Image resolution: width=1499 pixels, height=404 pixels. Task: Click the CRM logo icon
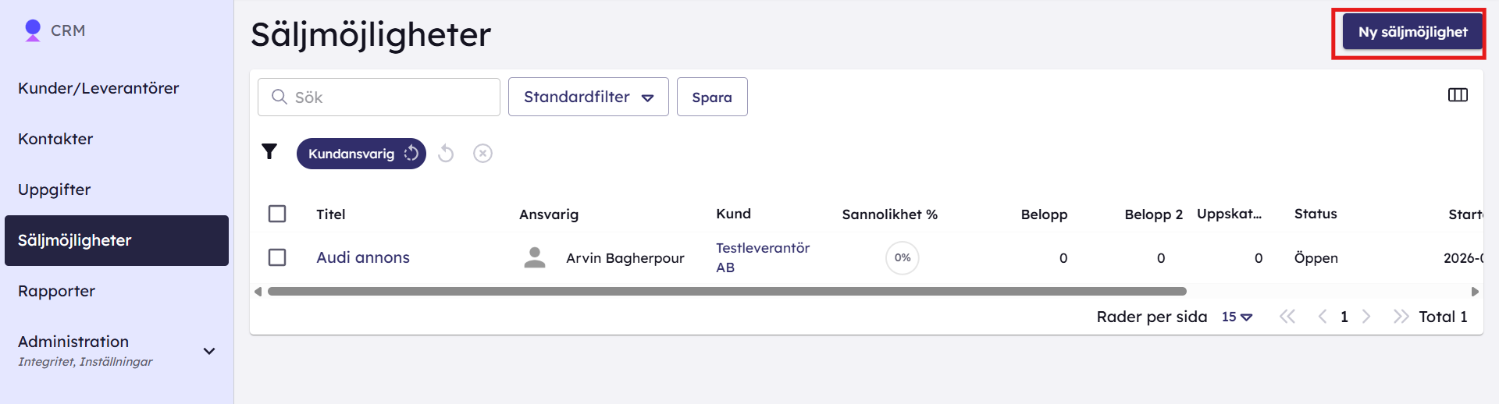(33, 30)
